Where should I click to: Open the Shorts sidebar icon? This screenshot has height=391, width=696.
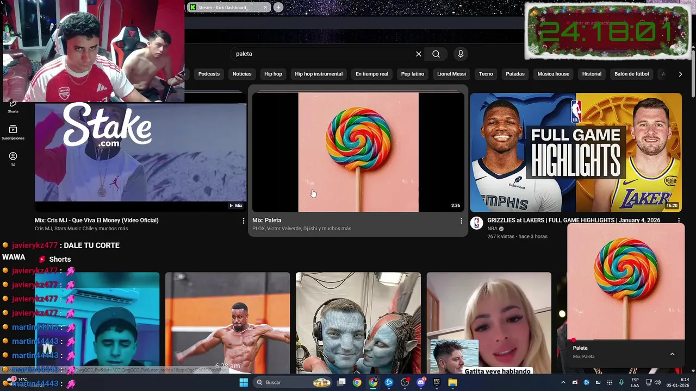pyautogui.click(x=13, y=107)
